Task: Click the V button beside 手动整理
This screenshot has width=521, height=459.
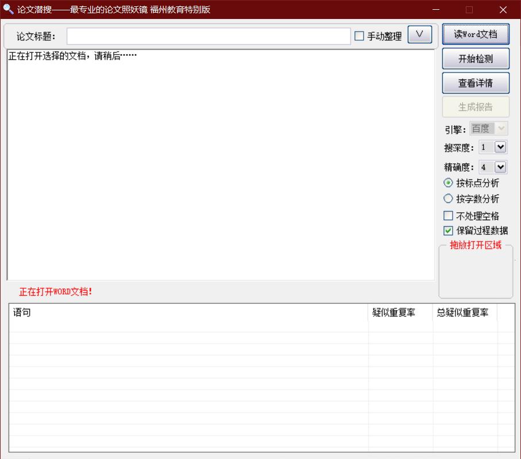Action: tap(420, 35)
